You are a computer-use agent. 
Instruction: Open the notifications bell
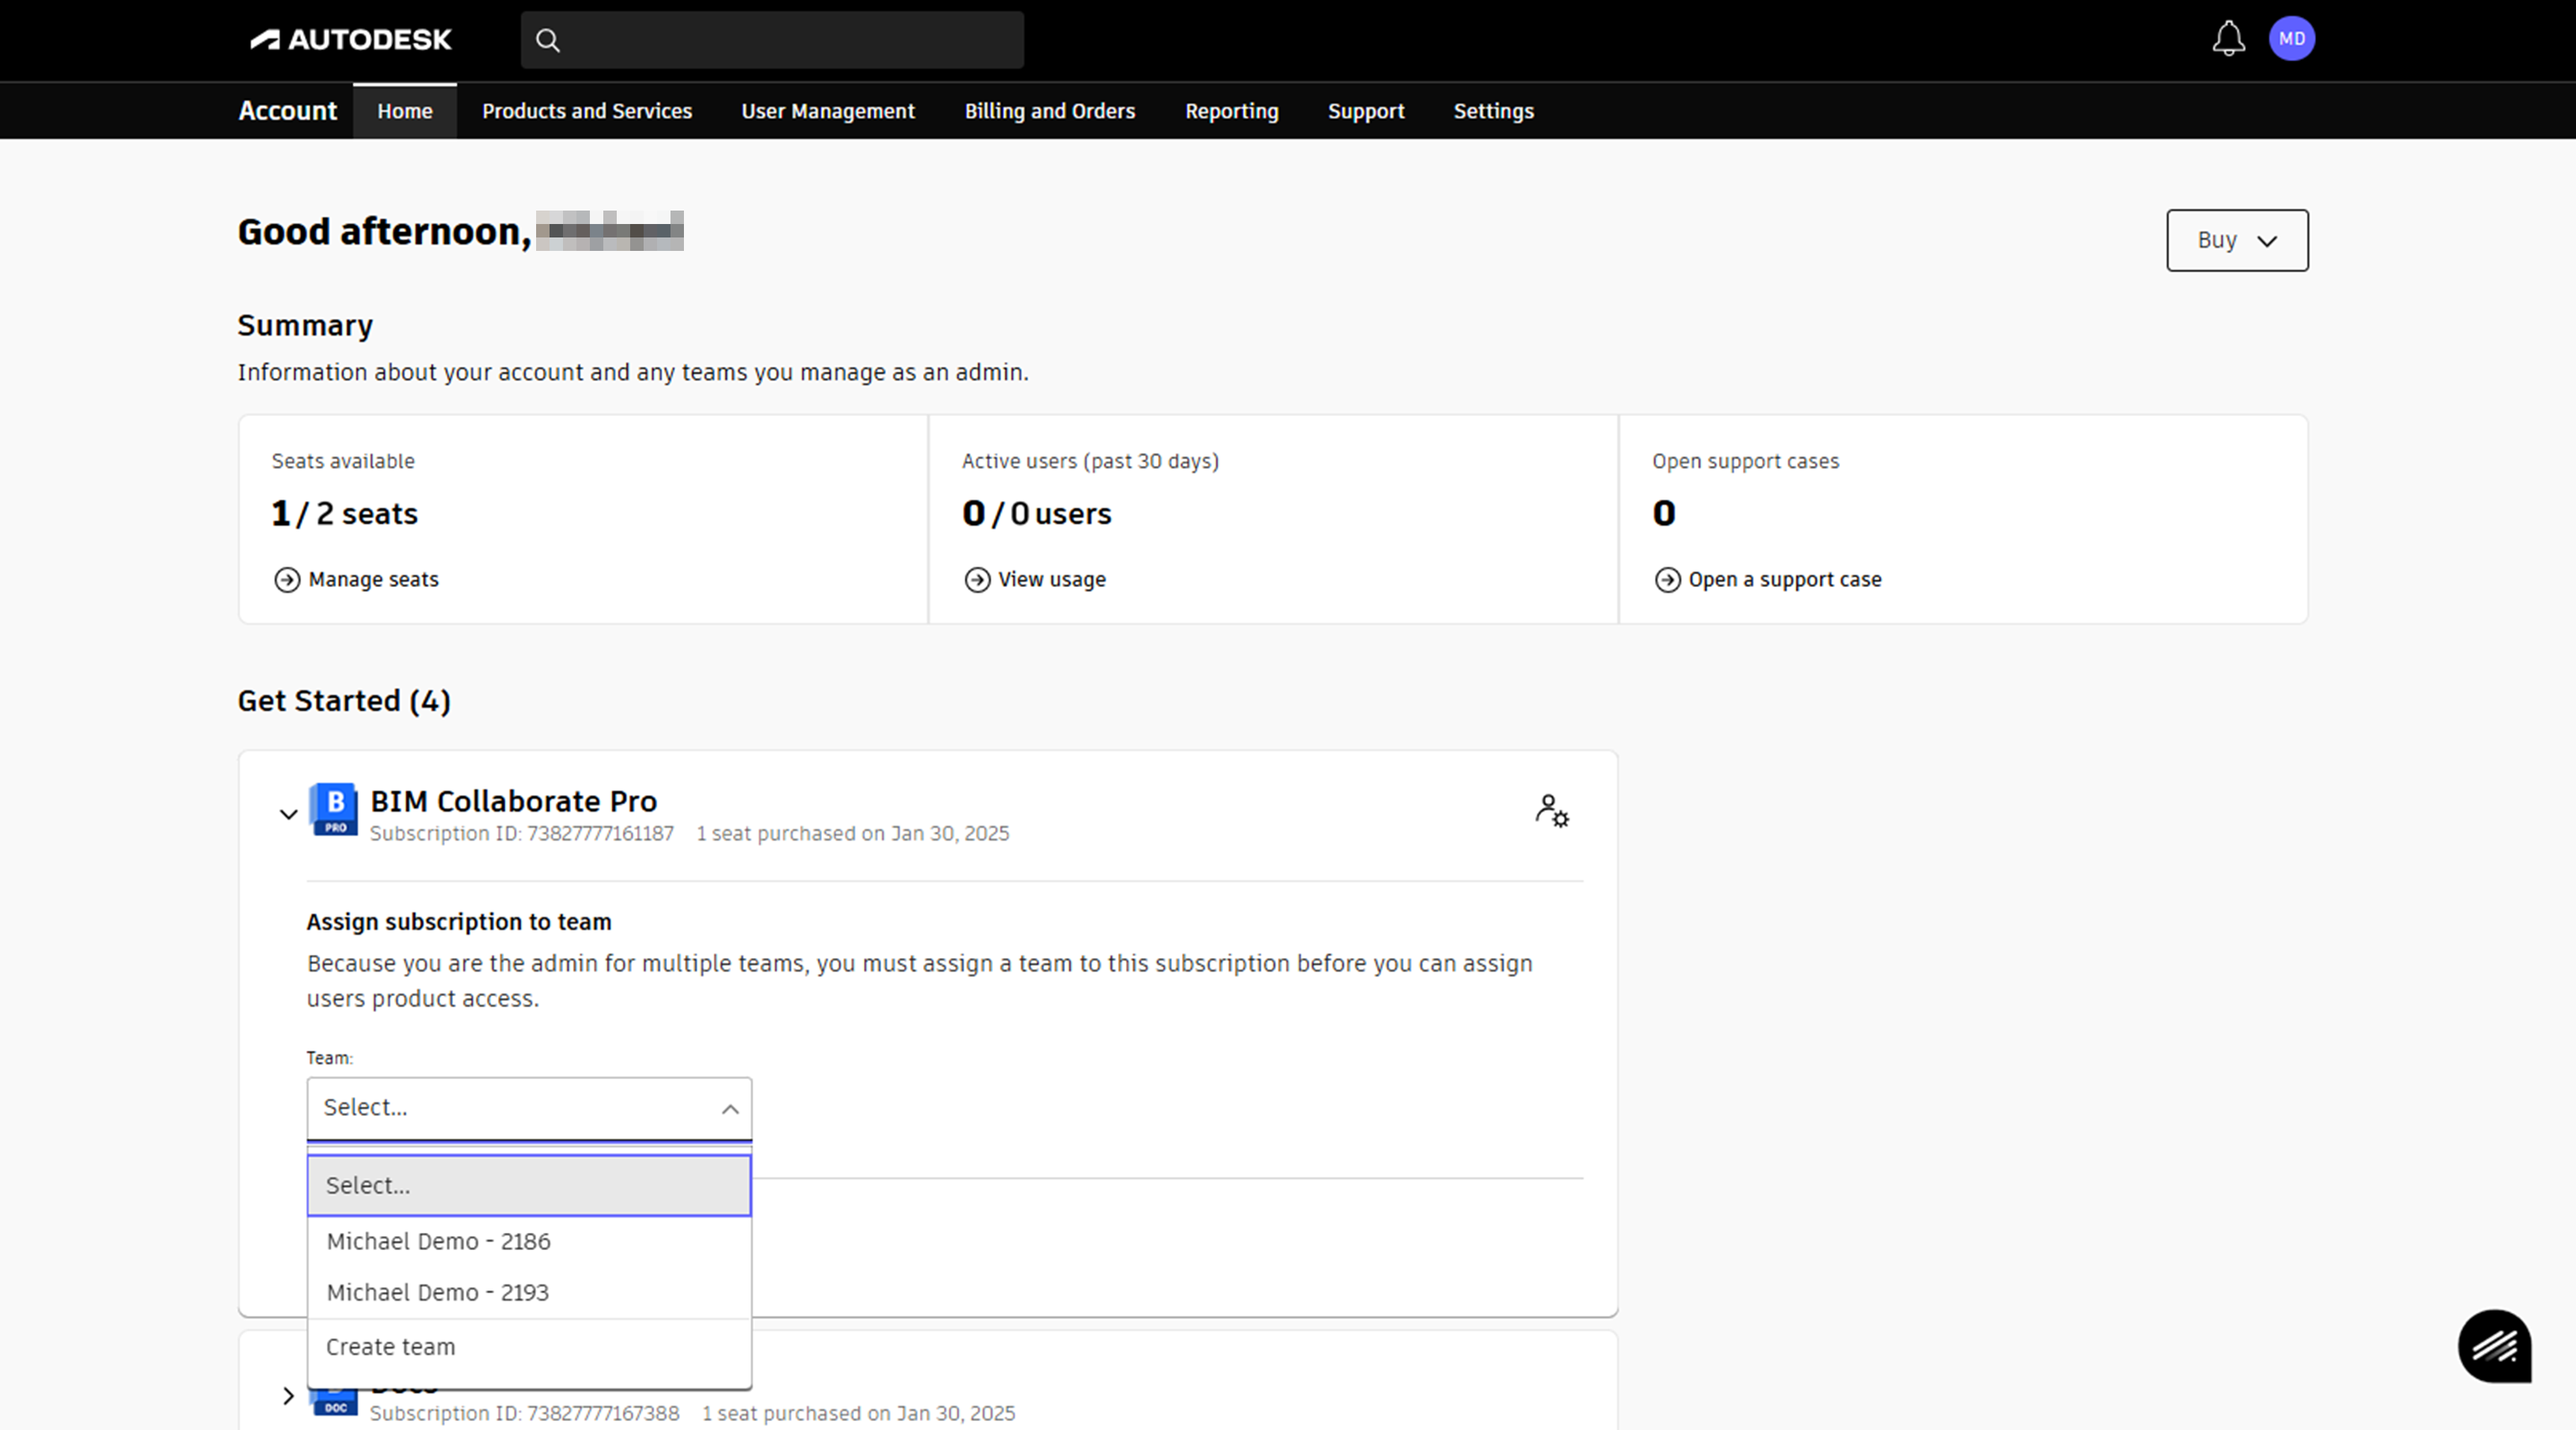click(x=2227, y=40)
